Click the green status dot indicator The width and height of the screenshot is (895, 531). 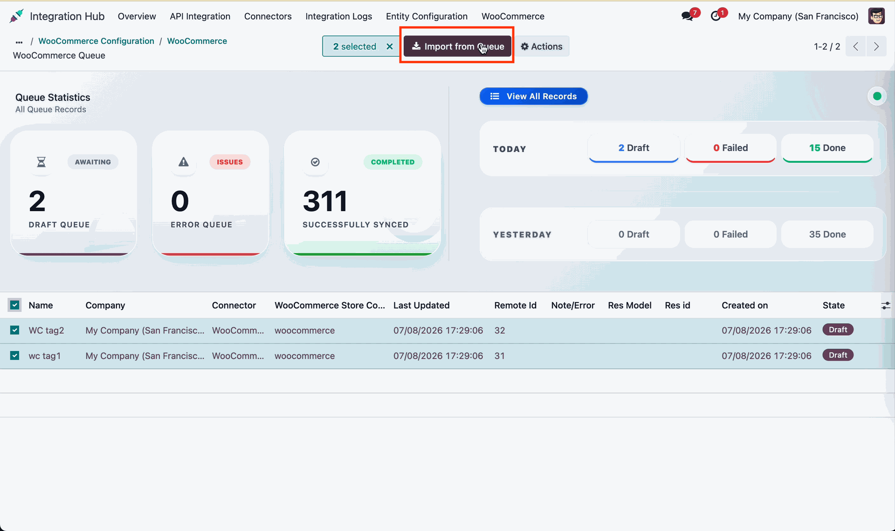(x=877, y=96)
